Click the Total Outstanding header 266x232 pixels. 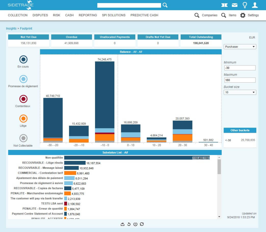coord(202,37)
